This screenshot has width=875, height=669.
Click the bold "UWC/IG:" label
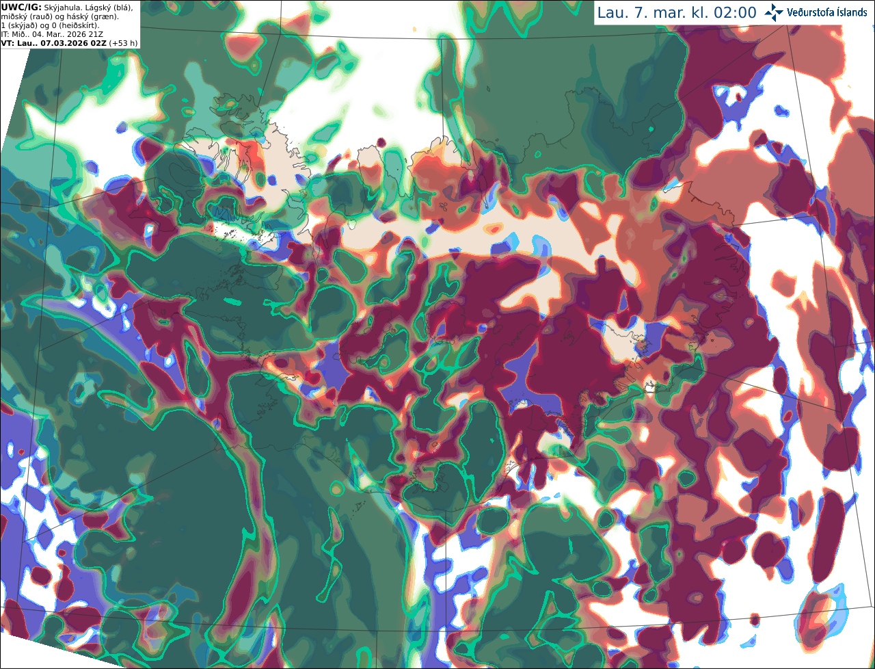click(x=21, y=7)
